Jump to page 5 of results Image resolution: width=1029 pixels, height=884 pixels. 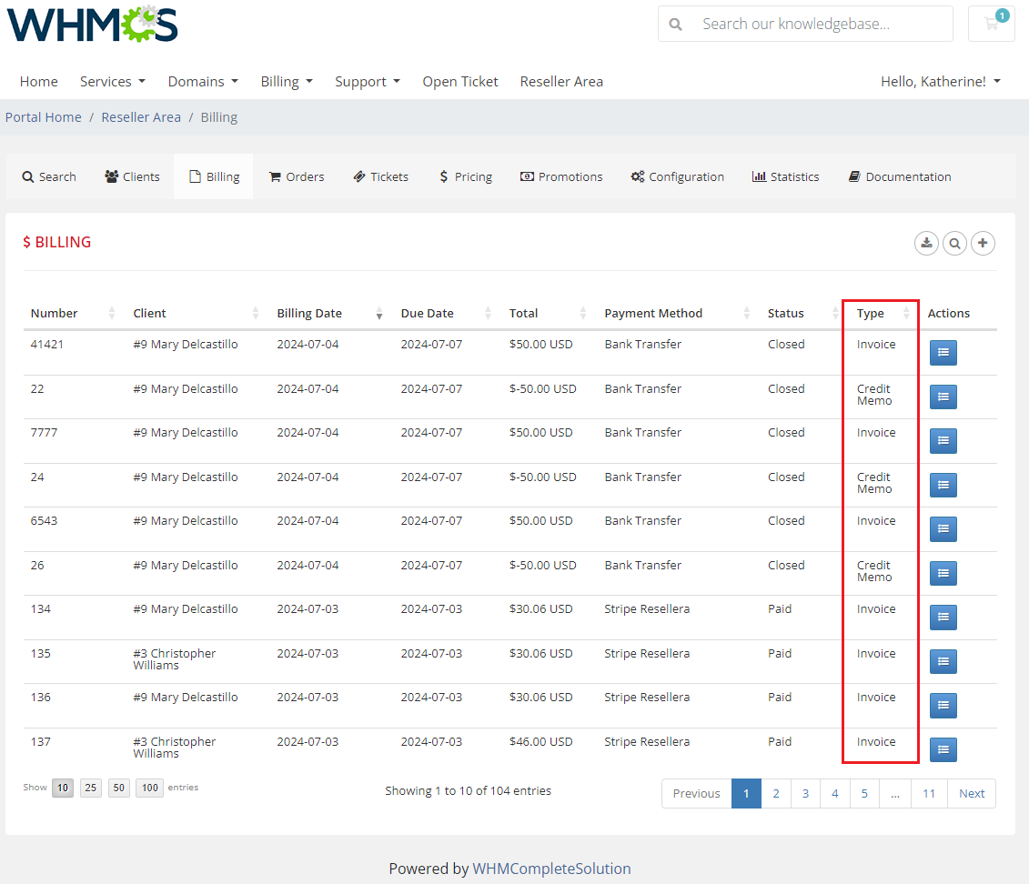(x=864, y=793)
